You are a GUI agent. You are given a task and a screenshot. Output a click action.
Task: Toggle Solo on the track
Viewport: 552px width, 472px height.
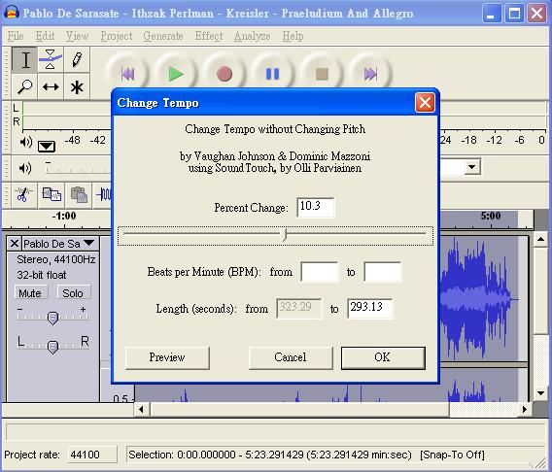[x=73, y=292]
